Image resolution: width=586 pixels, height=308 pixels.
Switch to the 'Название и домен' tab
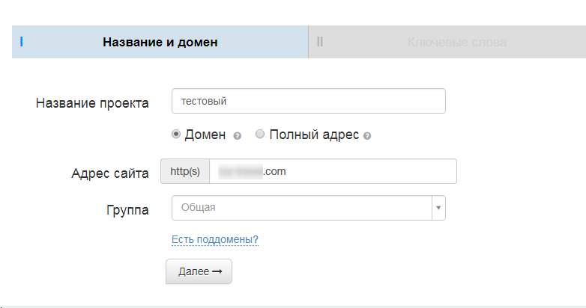click(160, 42)
